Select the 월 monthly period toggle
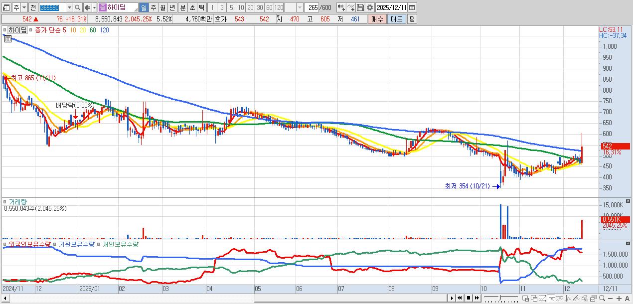Viewport: 633px width, 304px height. click(163, 7)
